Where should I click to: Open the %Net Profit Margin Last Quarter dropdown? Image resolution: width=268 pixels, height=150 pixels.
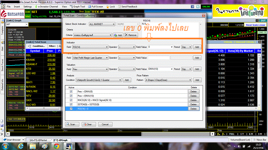(x=90, y=58)
